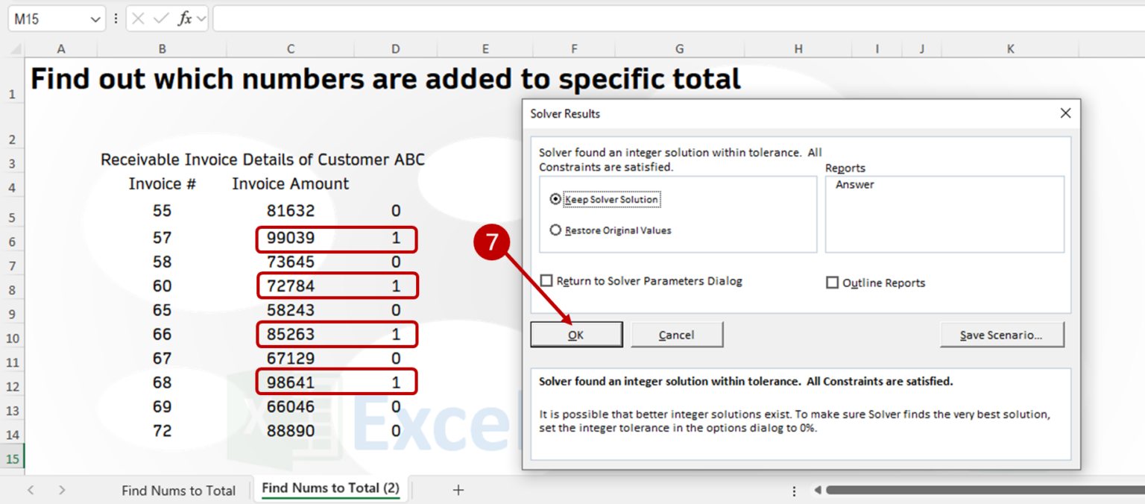1145x504 pixels.
Task: Click the ellipsis icon before the horizontal scrollbar
Action: click(793, 490)
